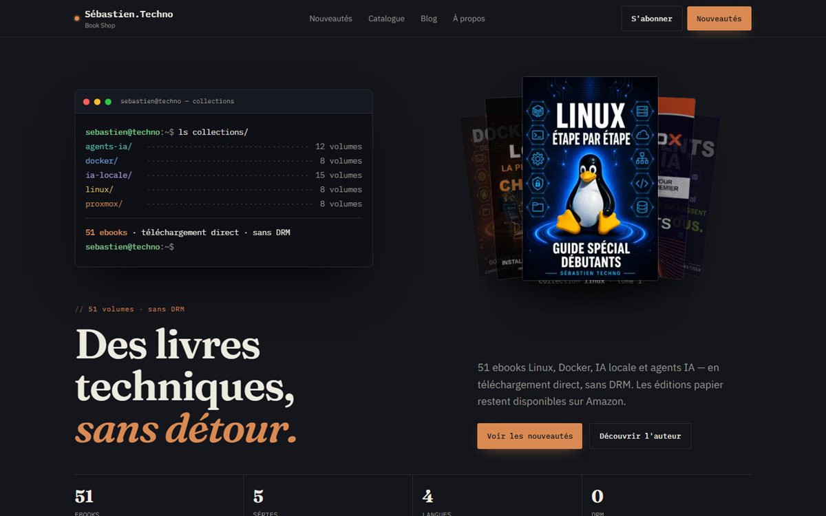The width and height of the screenshot is (826, 516).
Task: Click the Découvrir l'auteur button
Action: pyautogui.click(x=640, y=436)
